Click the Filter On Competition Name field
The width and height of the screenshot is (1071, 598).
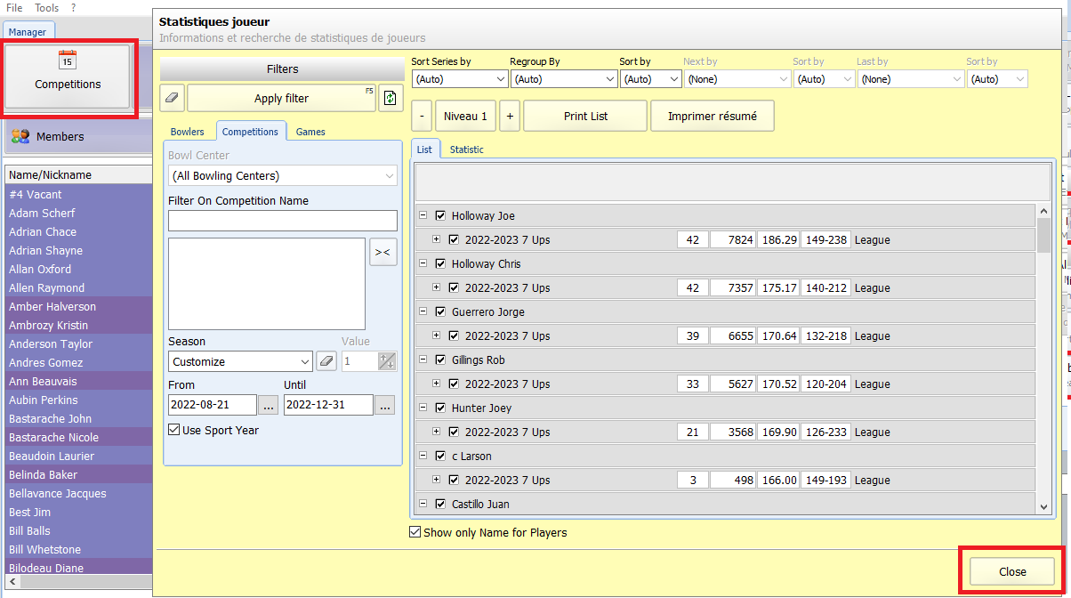[283, 221]
